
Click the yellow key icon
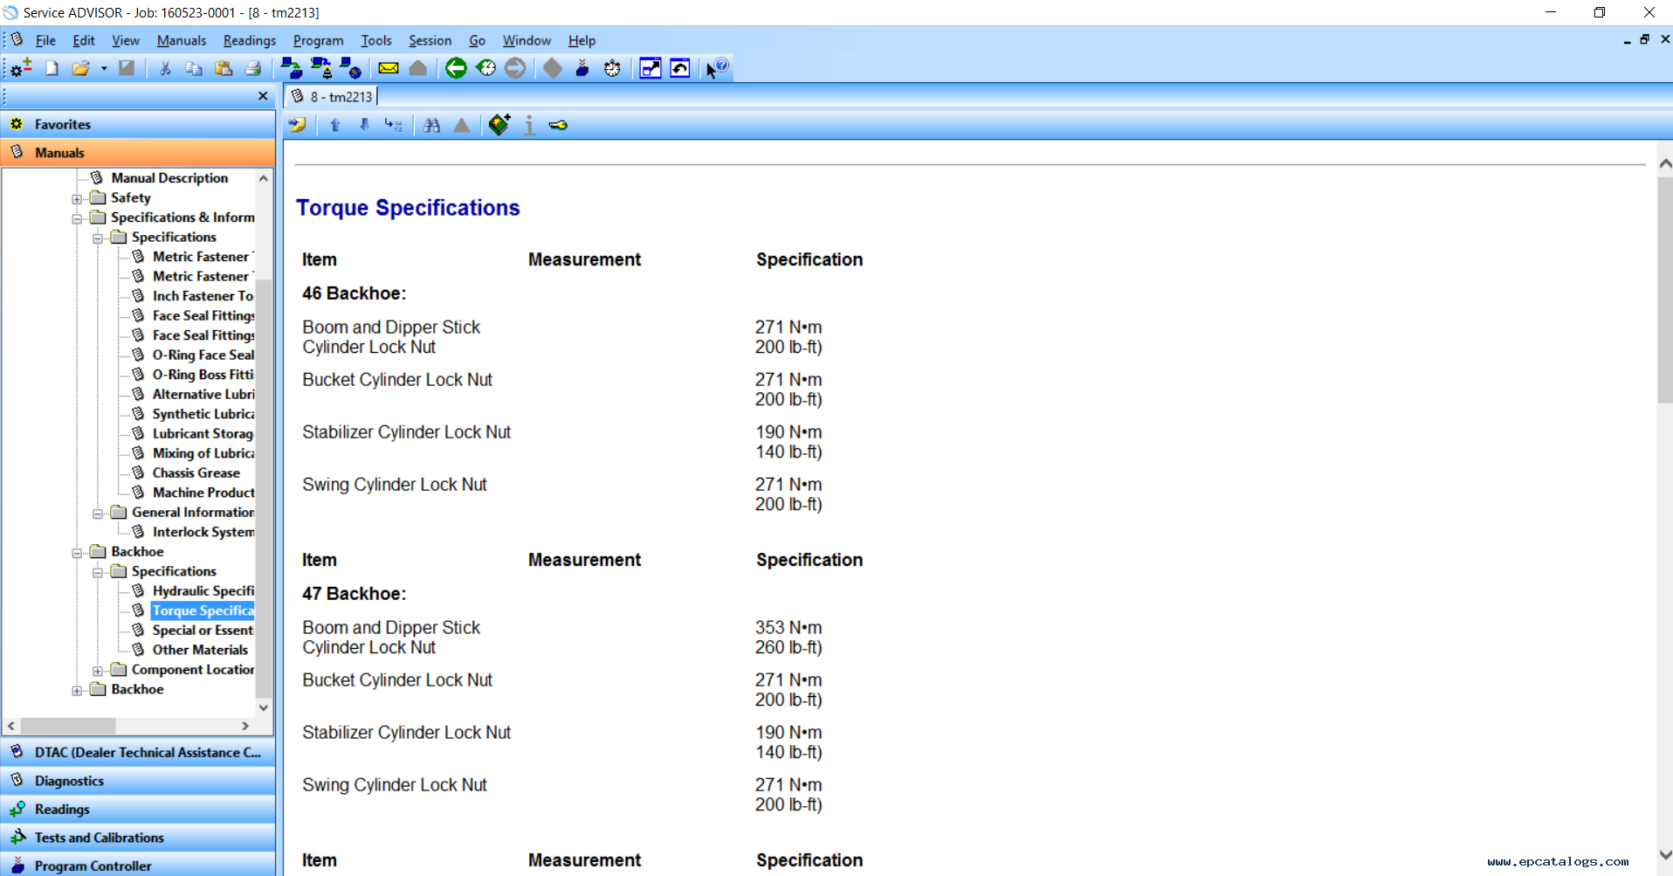[x=559, y=126]
